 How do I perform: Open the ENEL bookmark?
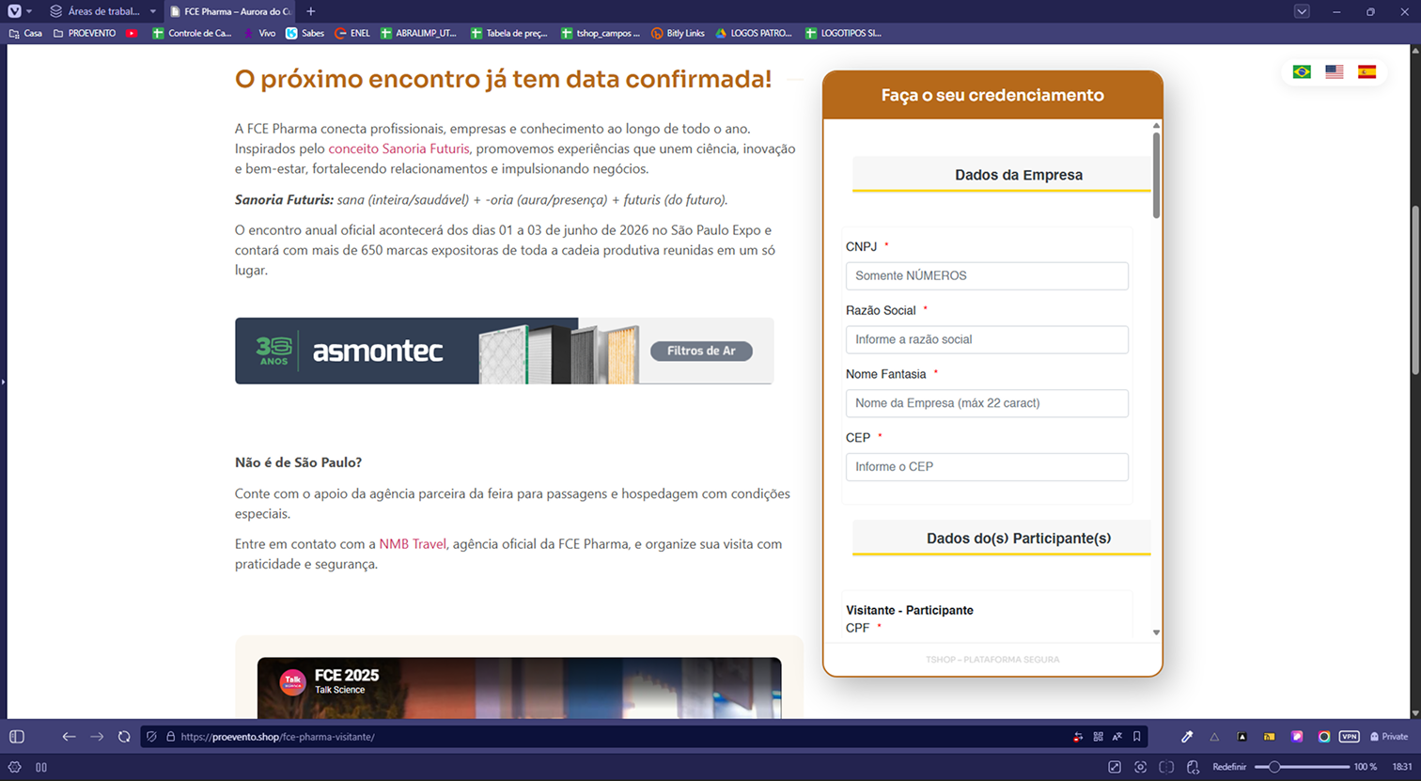352,33
